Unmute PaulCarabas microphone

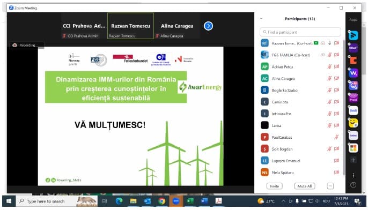point(336,137)
